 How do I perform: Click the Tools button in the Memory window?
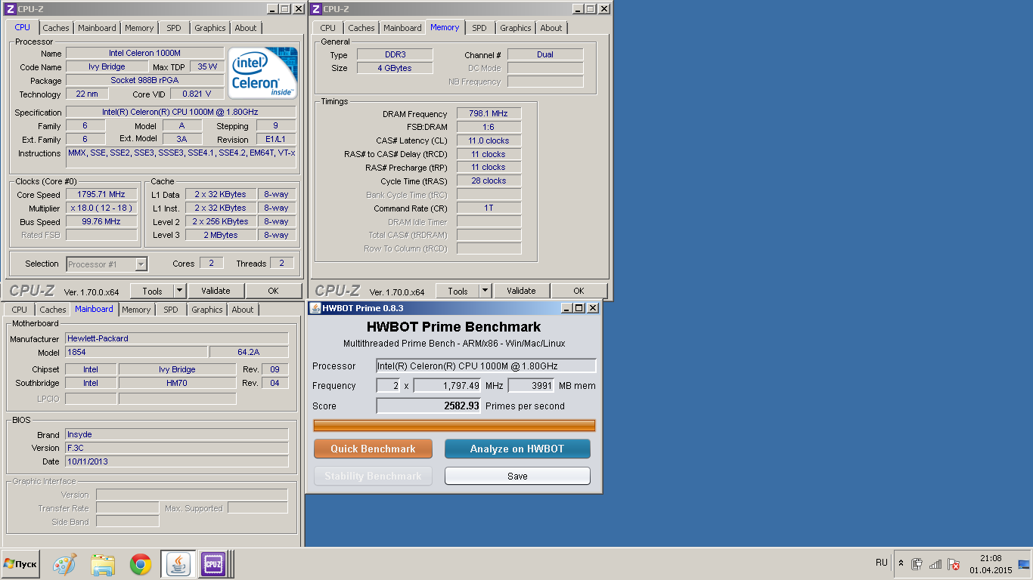click(458, 291)
